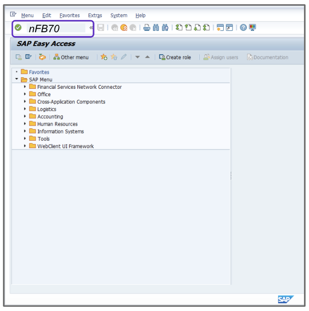The image size is (309, 311).
Task: Click the green Enter checkmark icon
Action: (18, 28)
